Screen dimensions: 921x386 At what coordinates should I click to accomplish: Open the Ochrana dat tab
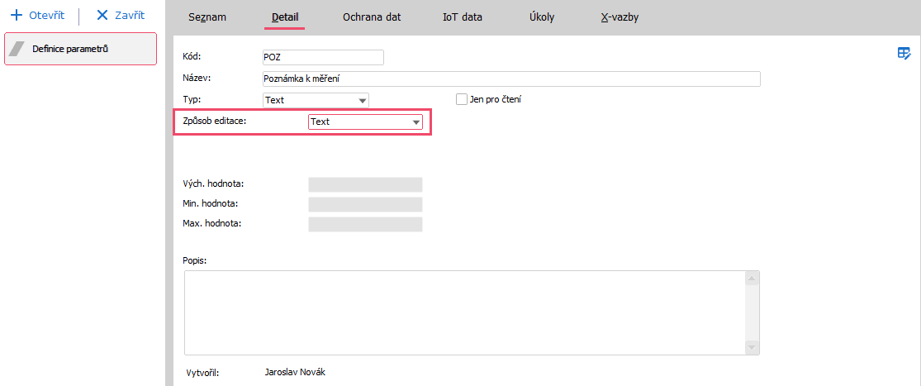pos(372,17)
